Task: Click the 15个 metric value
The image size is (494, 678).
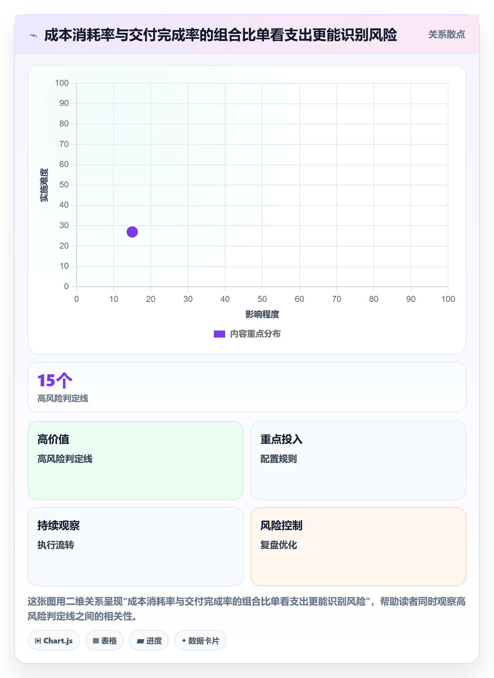Action: click(55, 381)
